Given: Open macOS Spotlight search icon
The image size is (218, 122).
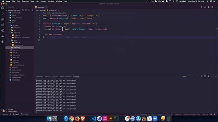Looking at the screenshot, I should [207, 1].
